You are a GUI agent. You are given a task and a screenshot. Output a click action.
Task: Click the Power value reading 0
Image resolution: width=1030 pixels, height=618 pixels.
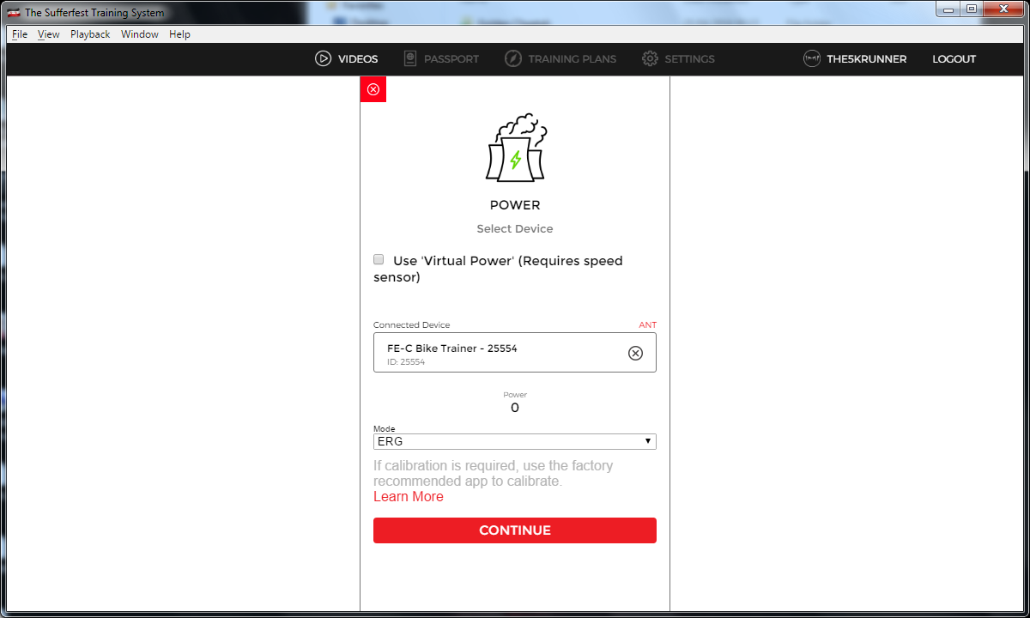pyautogui.click(x=515, y=408)
